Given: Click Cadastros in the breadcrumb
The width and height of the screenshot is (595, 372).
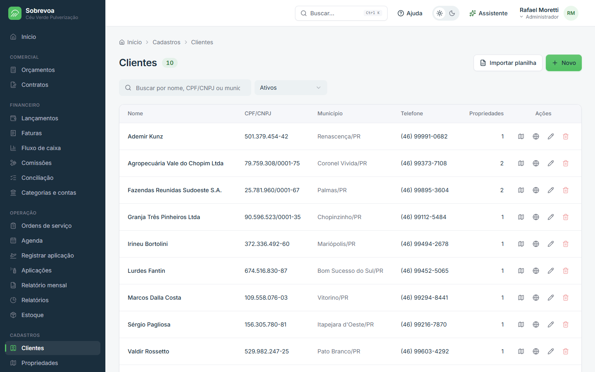Looking at the screenshot, I should [x=167, y=42].
